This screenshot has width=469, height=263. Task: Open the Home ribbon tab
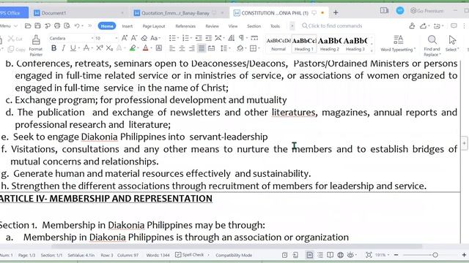coord(107,26)
